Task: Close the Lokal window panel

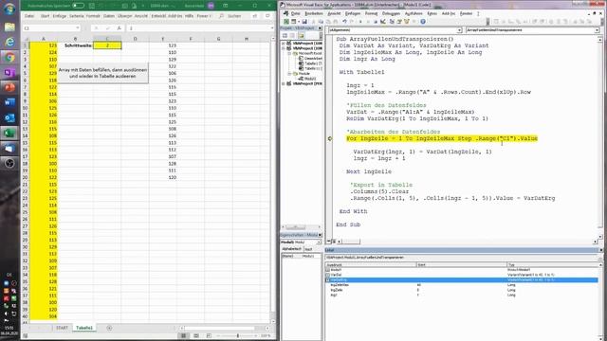Action: (x=600, y=250)
